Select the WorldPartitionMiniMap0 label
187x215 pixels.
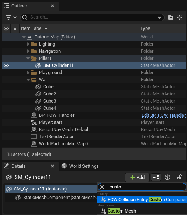64,144
